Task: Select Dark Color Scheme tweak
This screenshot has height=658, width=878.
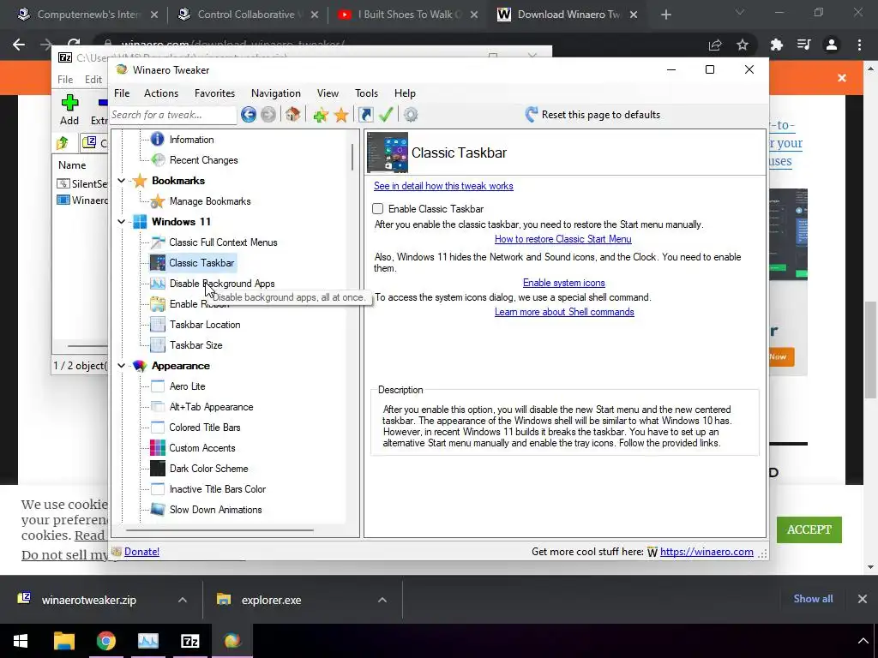Action: click(x=208, y=469)
